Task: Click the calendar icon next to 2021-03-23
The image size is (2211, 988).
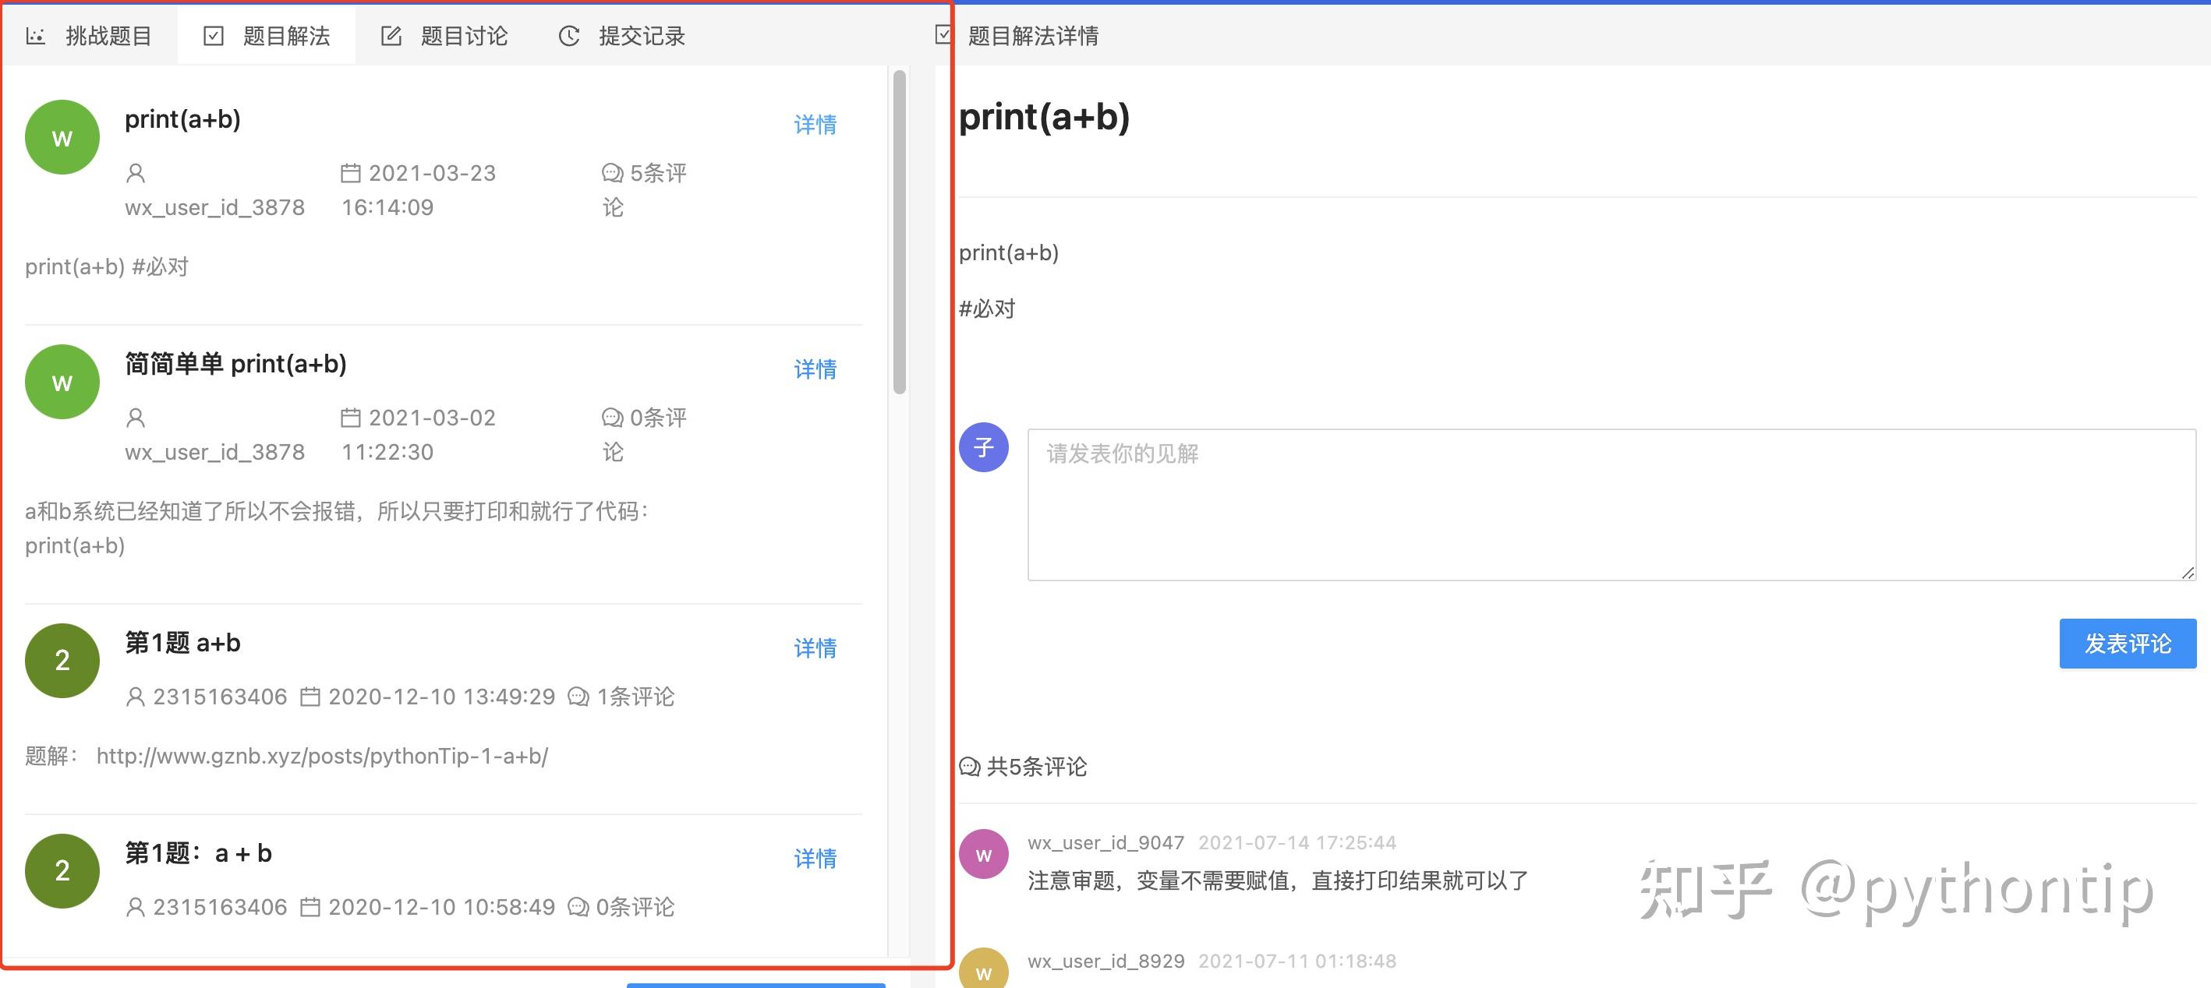Action: 350,172
